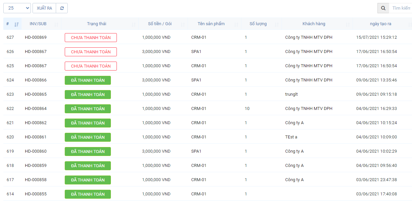Click ĐÃ THANH TOÁN status for row 614

coord(88,194)
